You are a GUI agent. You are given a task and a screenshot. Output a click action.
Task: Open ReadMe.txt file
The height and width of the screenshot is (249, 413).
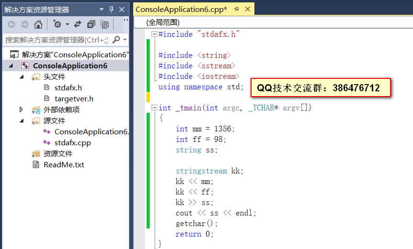click(64, 165)
